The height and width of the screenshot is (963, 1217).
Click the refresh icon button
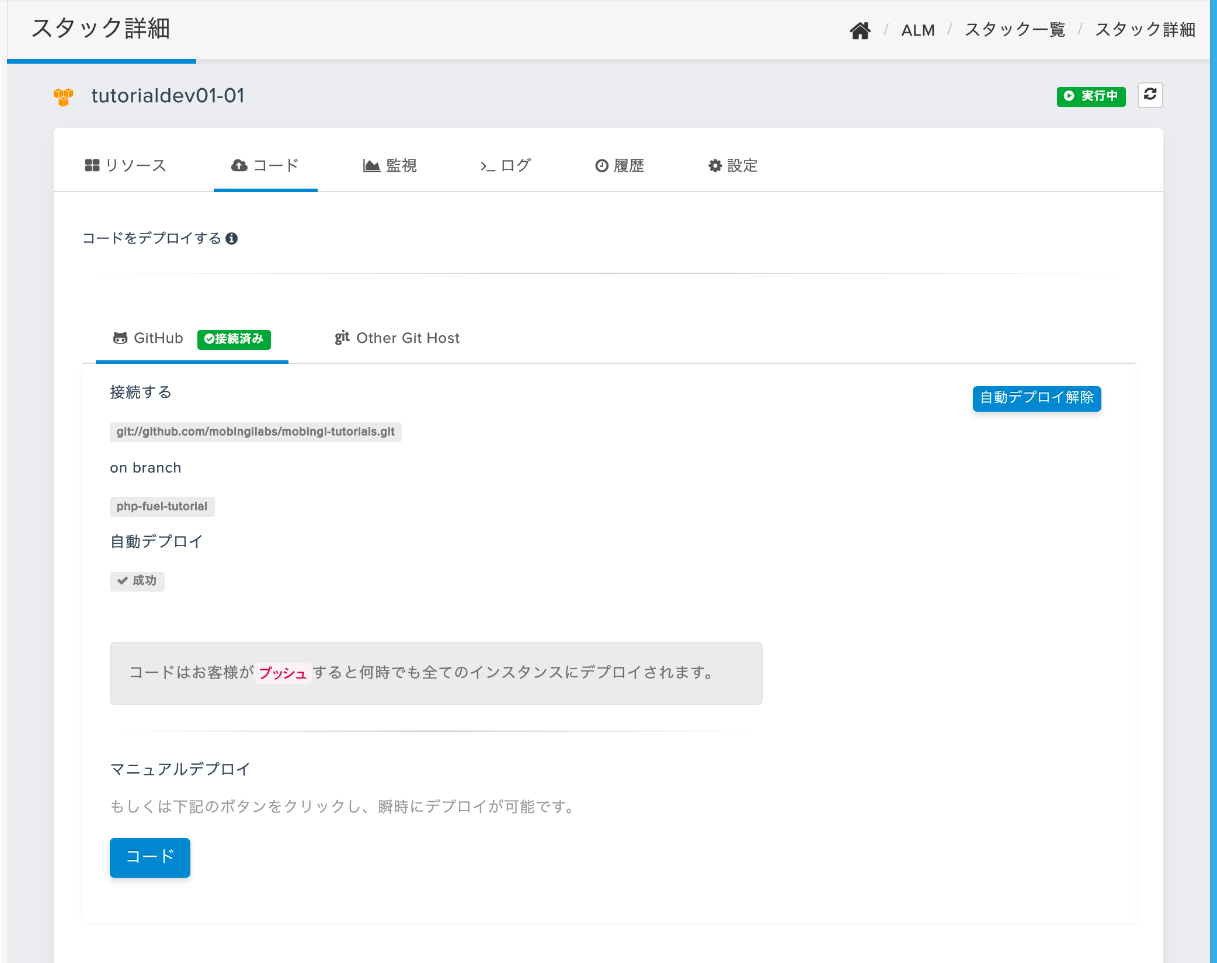pyautogui.click(x=1150, y=95)
